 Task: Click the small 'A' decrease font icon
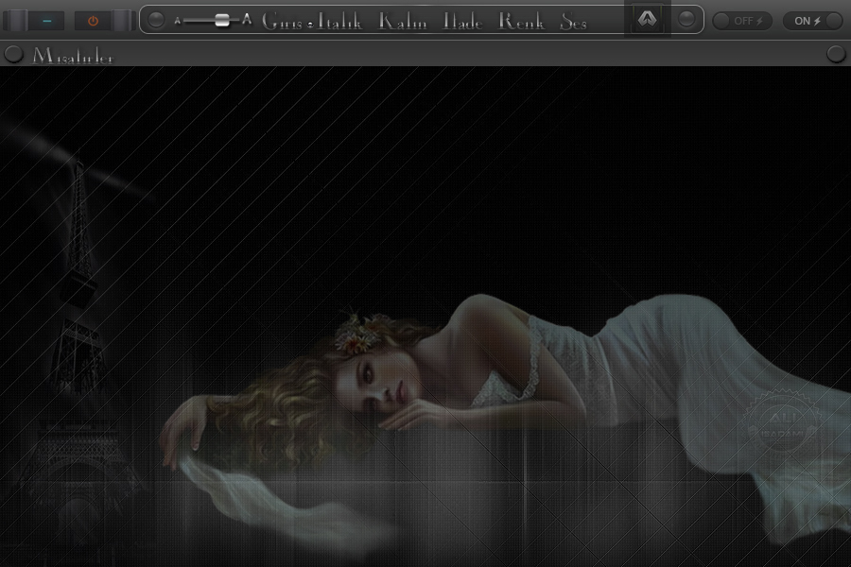178,20
